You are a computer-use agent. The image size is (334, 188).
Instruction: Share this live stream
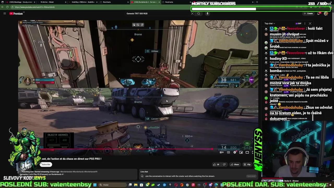tap(235, 164)
